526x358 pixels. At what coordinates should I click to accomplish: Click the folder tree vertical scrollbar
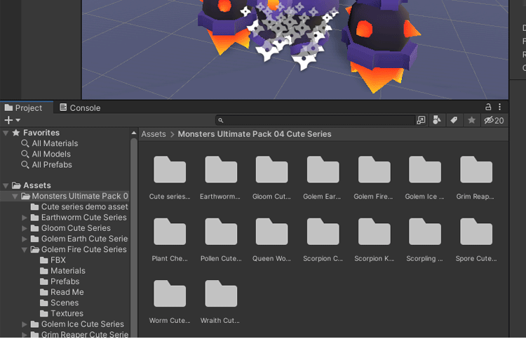click(x=133, y=232)
